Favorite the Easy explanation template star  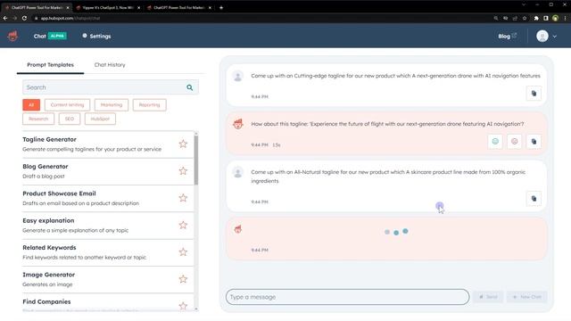click(183, 226)
